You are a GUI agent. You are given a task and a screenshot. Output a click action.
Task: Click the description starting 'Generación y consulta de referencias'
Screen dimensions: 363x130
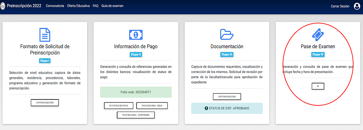click(136, 72)
